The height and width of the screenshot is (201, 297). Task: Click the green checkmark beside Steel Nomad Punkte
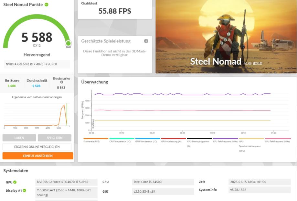(x=47, y=5)
